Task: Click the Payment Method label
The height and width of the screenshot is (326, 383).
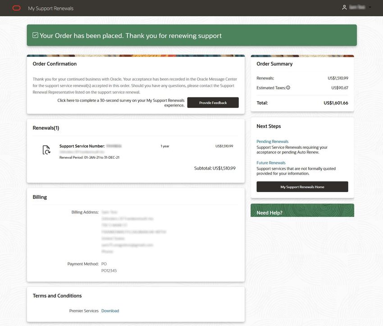Action: tap(83, 264)
